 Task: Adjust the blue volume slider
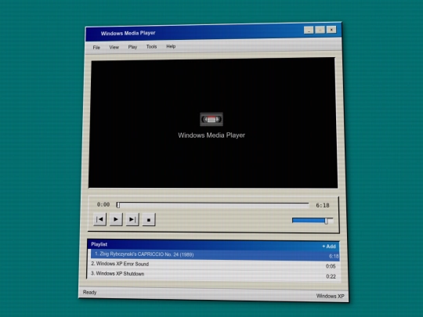(313, 221)
